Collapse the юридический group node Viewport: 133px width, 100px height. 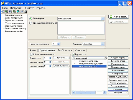pos(74,58)
